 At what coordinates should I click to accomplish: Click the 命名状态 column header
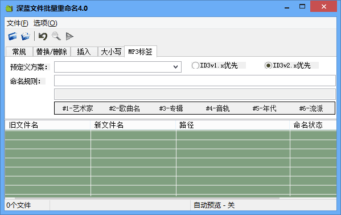click(313, 125)
